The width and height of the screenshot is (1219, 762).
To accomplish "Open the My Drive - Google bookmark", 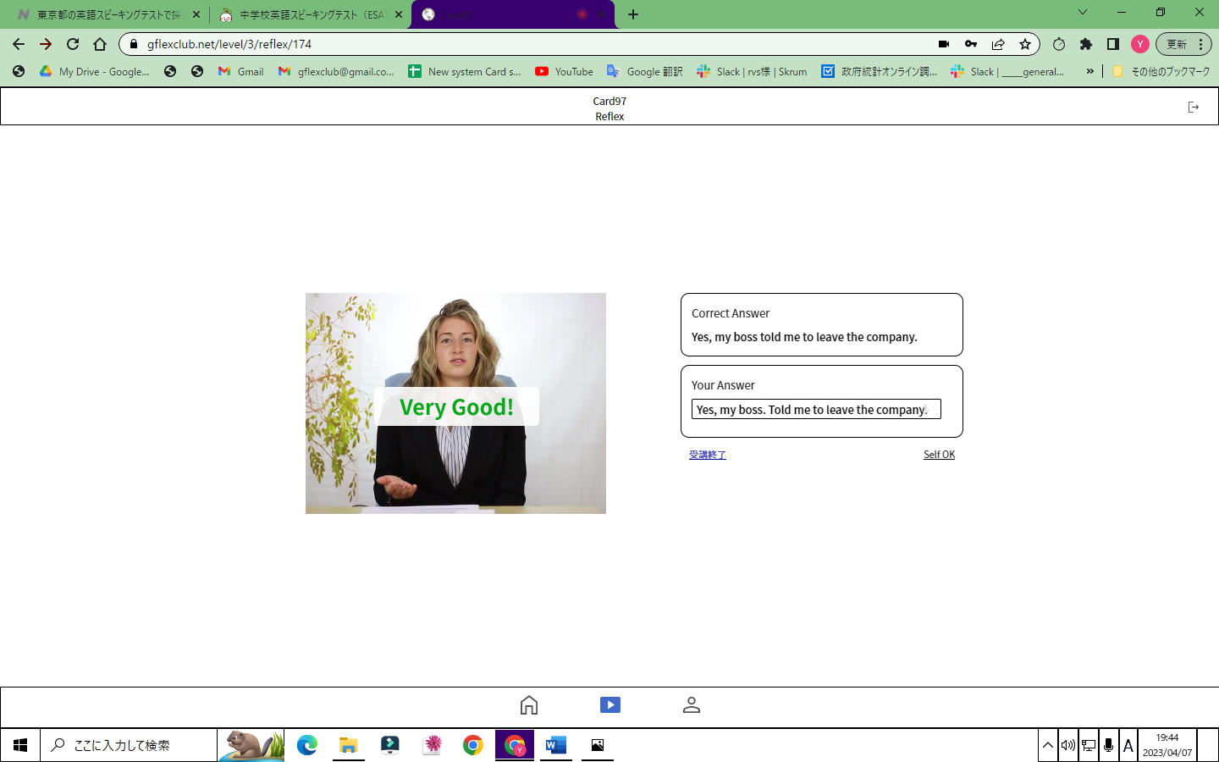I will click(94, 72).
